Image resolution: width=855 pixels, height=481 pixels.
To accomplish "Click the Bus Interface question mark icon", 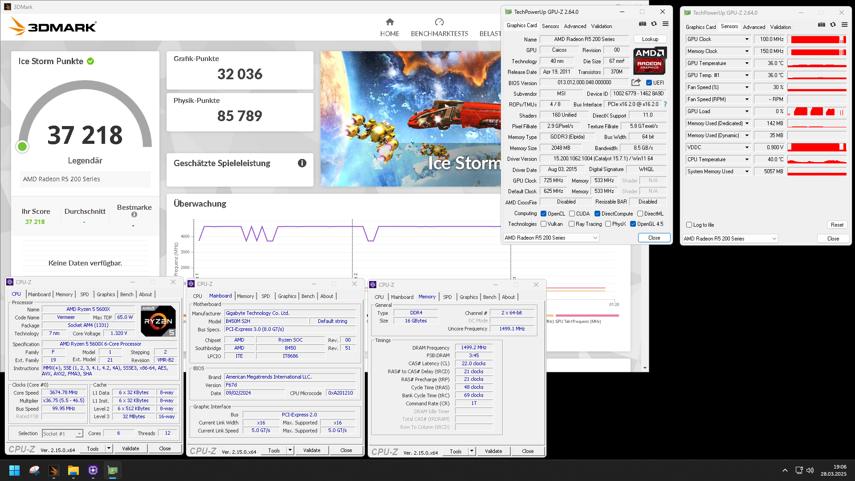I will click(x=665, y=104).
